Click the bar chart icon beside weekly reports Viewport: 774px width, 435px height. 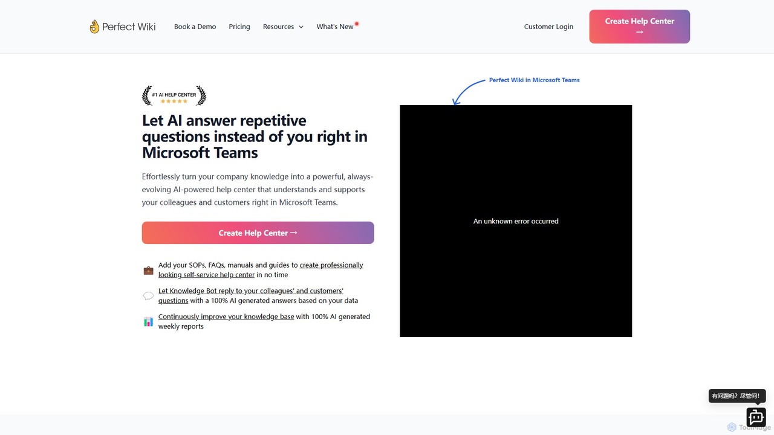(x=148, y=321)
